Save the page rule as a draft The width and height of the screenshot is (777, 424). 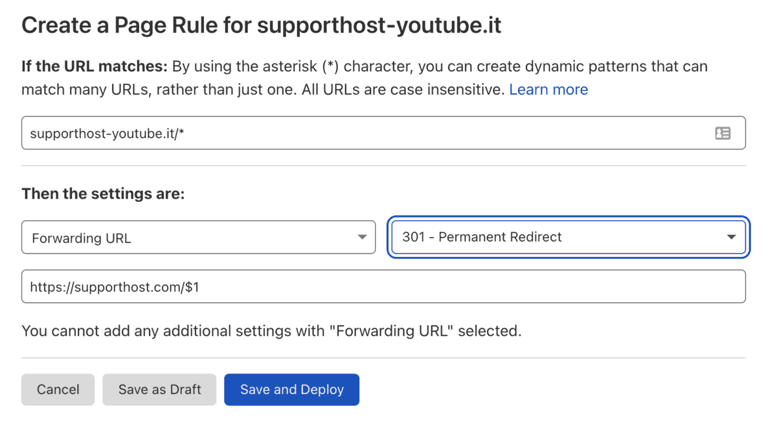pos(159,389)
